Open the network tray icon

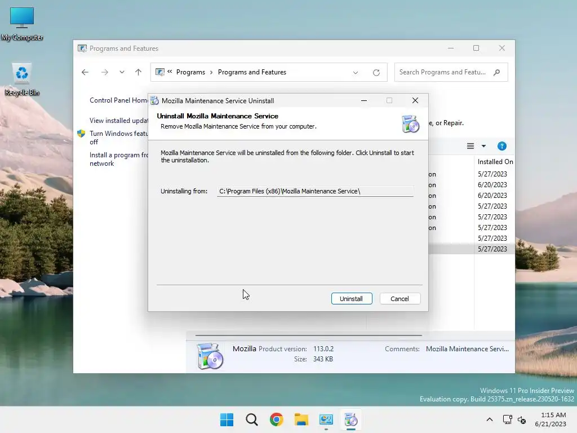click(x=508, y=419)
